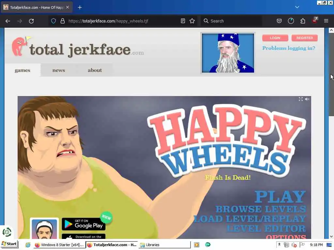Click the show desktop button
This screenshot has height=250, width=334.
[x=329, y=245]
